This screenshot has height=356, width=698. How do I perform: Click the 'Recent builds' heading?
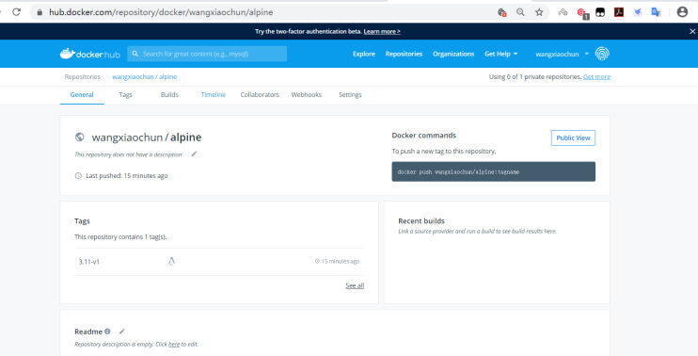click(x=421, y=221)
